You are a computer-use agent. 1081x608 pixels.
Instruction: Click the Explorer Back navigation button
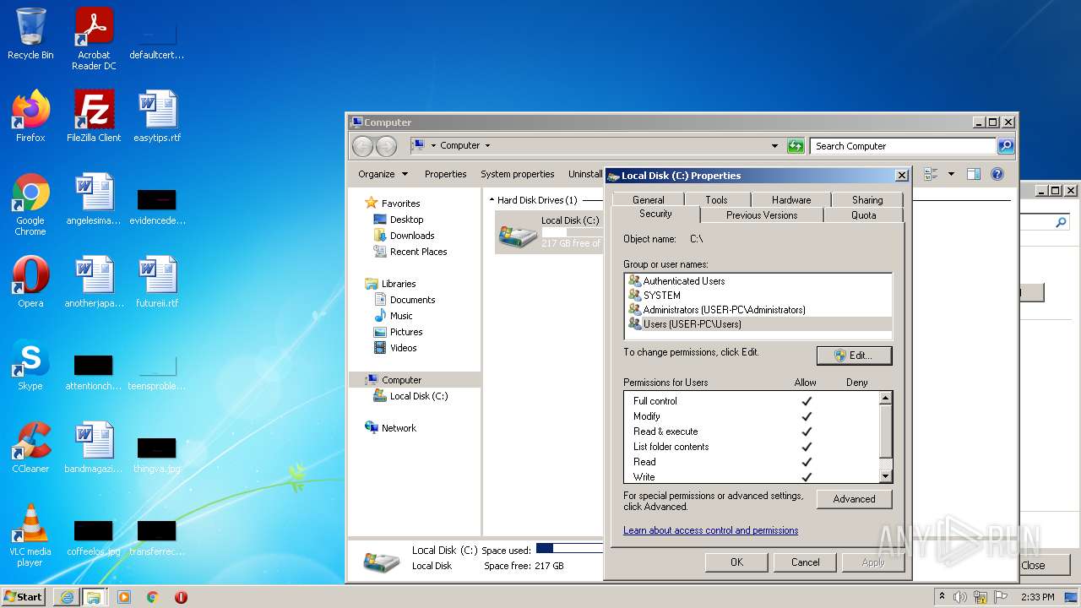(x=362, y=146)
